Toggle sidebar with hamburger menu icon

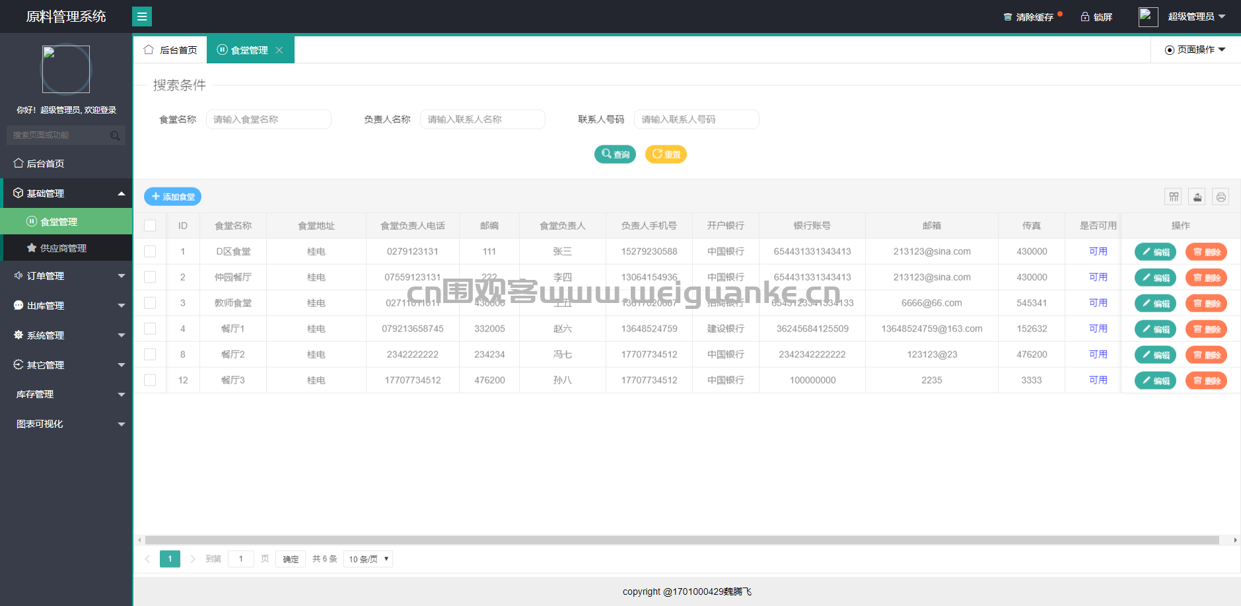tap(142, 17)
